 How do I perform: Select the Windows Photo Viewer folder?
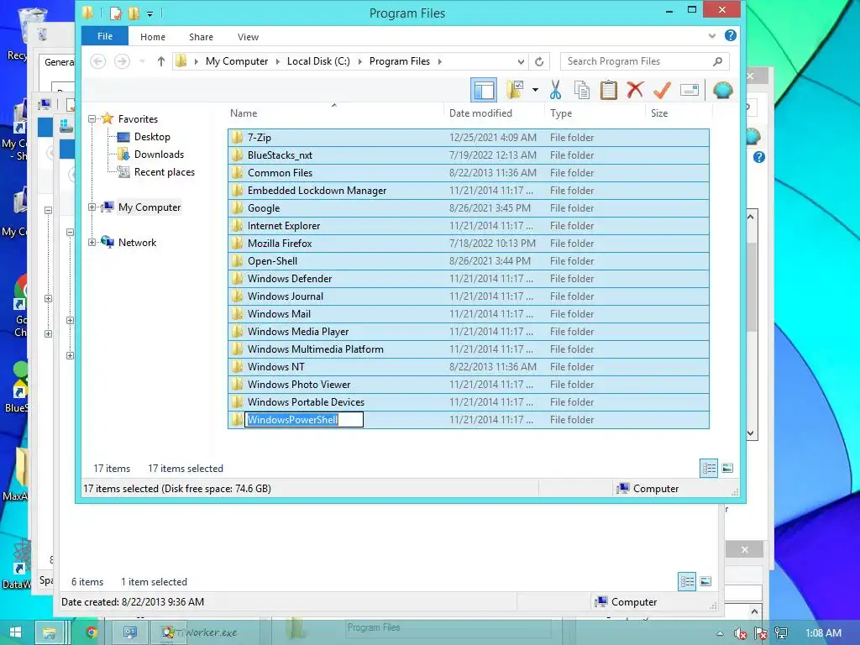pos(469,385)
